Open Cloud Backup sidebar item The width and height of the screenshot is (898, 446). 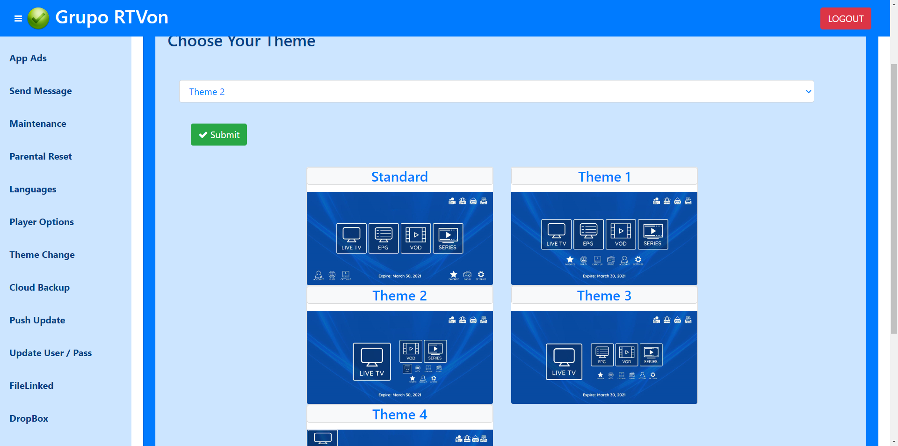coord(40,287)
